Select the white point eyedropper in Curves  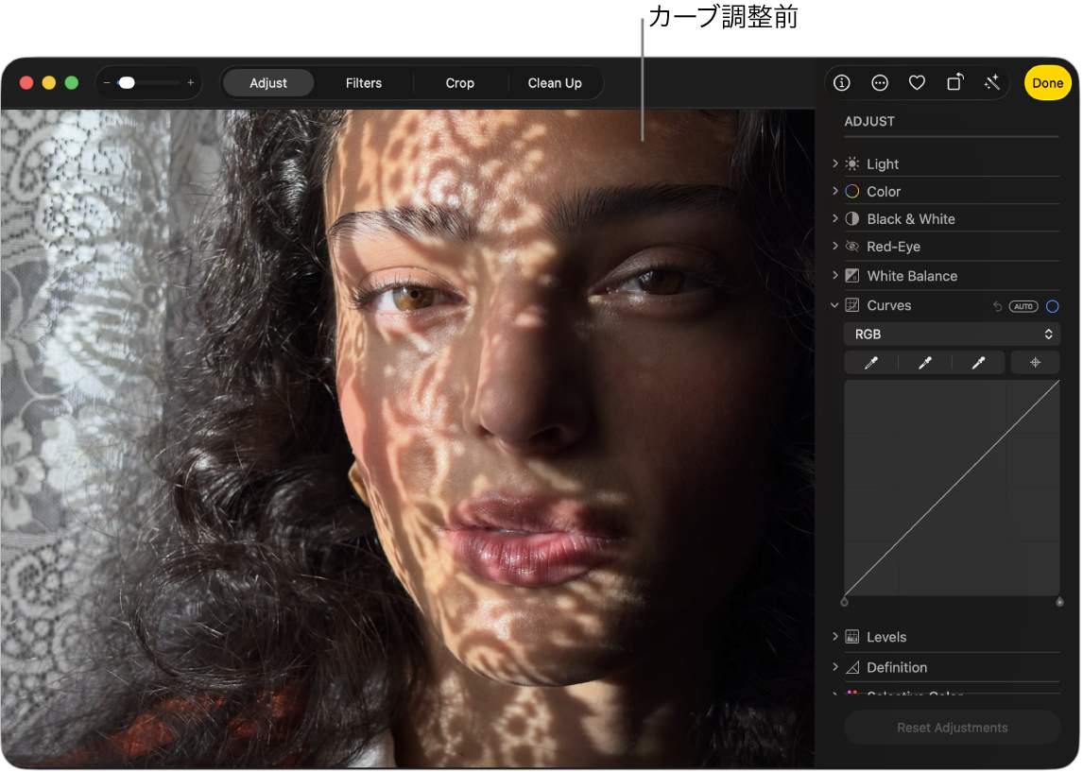tap(978, 363)
